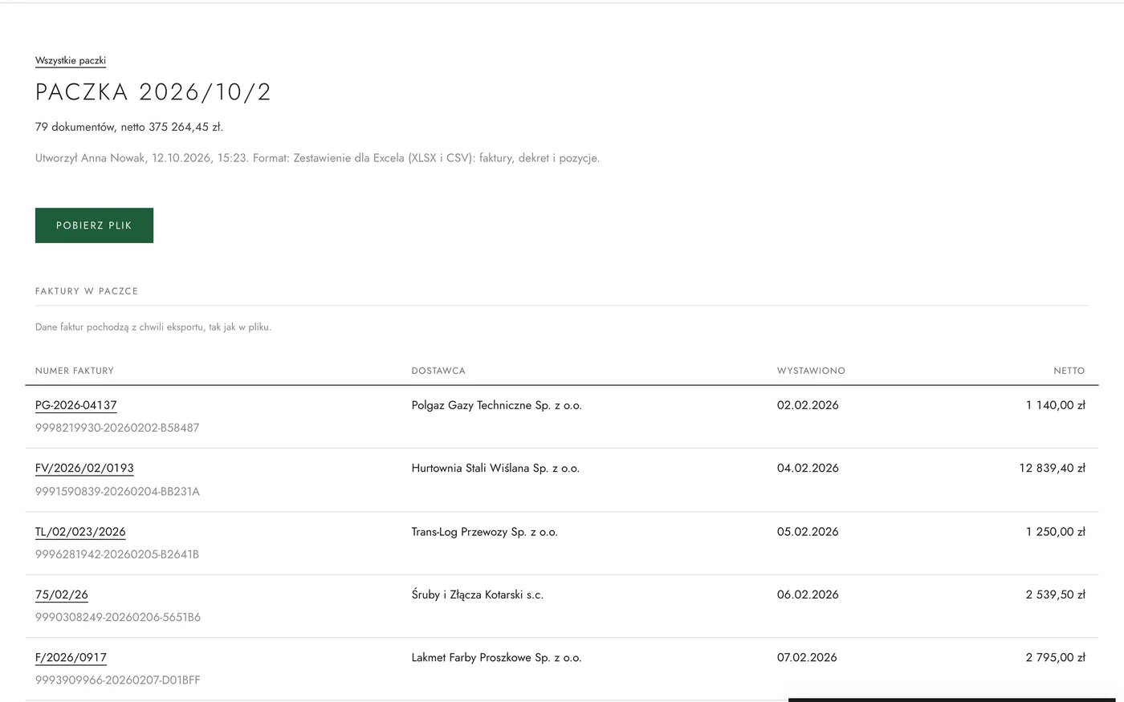The height and width of the screenshot is (702, 1124).
Task: Click the Paczka 2026/10/2 heading
Action: coord(153,91)
